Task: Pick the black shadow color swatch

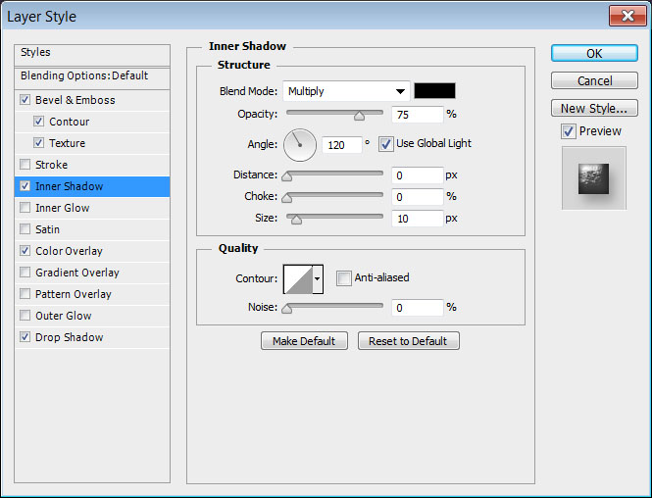Action: coord(434,91)
